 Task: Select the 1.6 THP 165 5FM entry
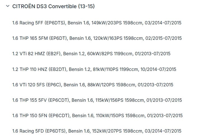click(97, 38)
